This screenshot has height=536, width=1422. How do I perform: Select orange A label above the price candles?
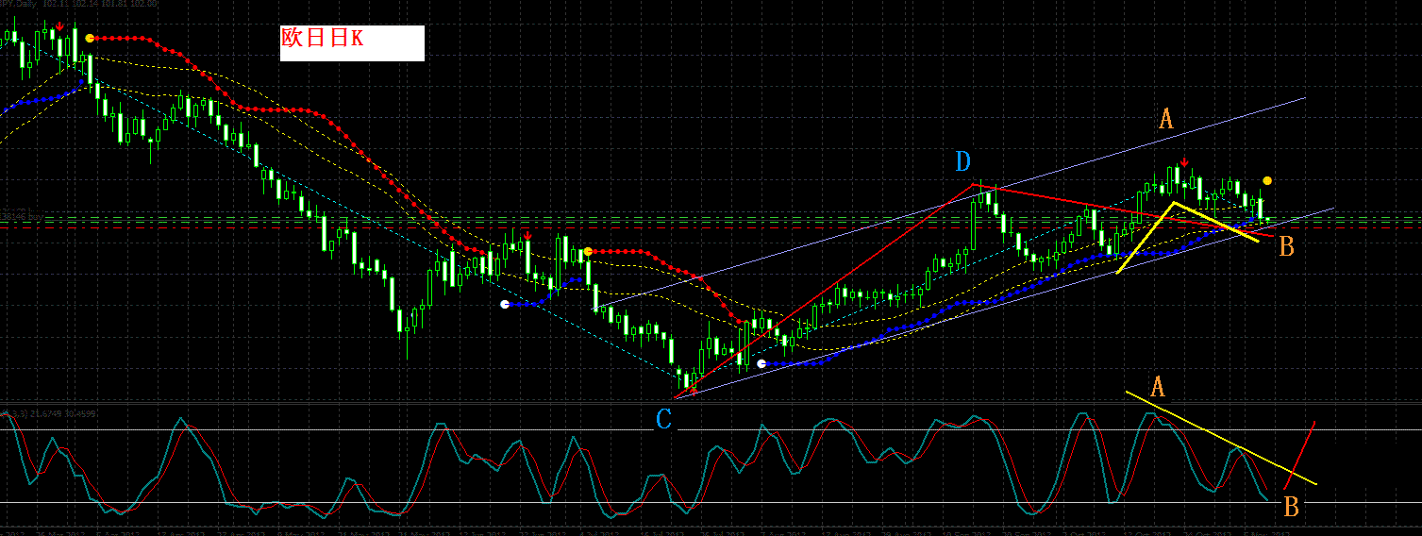[x=1166, y=119]
